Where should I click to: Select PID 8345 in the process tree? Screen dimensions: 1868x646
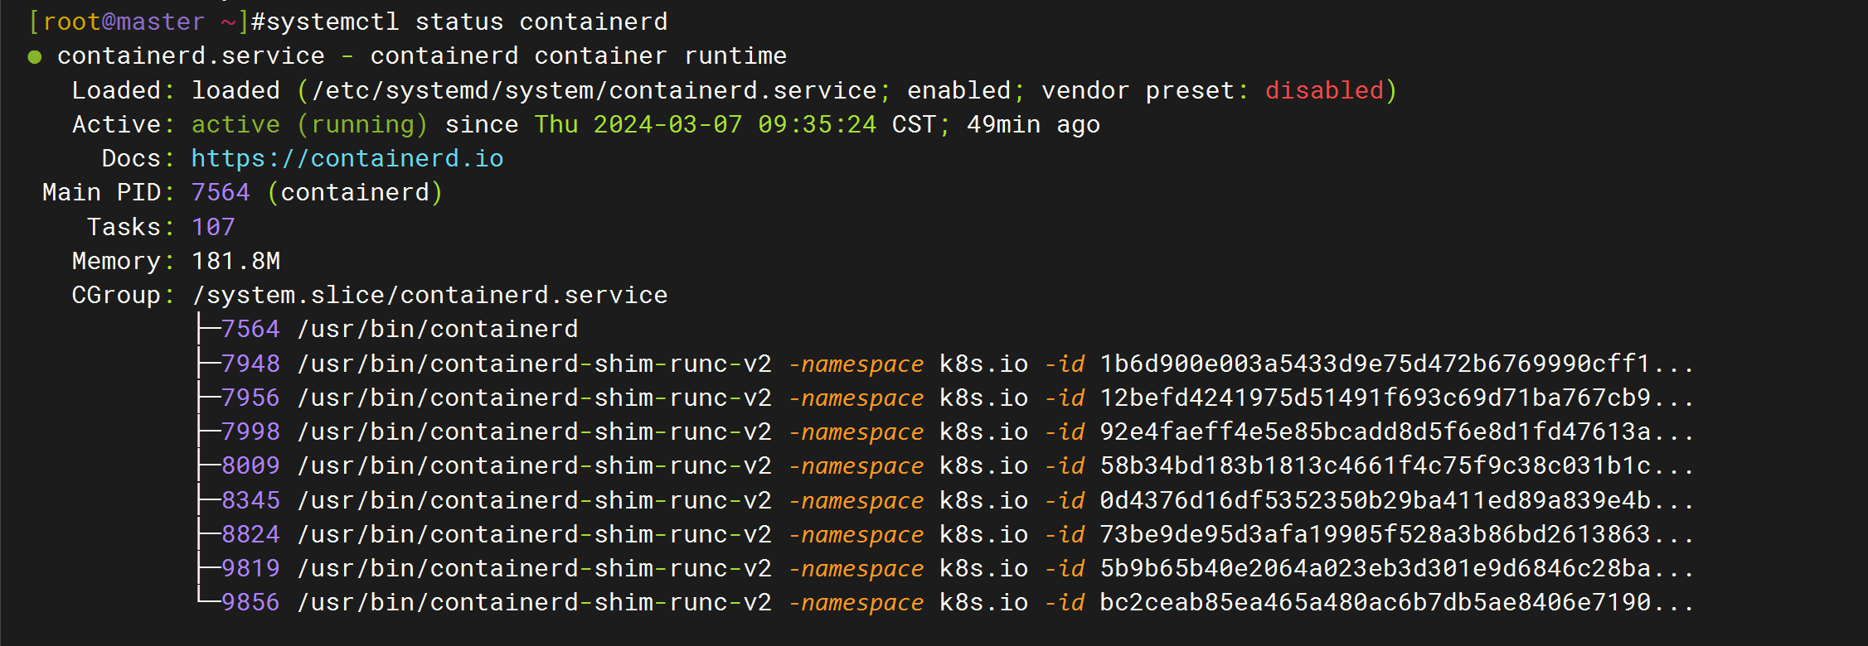[x=251, y=500]
